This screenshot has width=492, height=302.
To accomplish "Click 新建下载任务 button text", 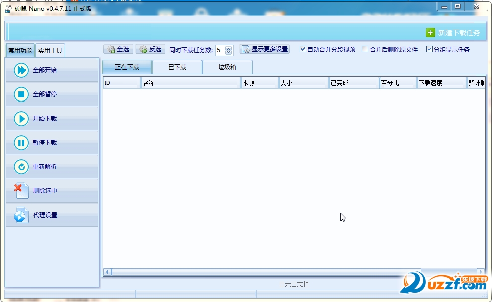I will pos(459,33).
